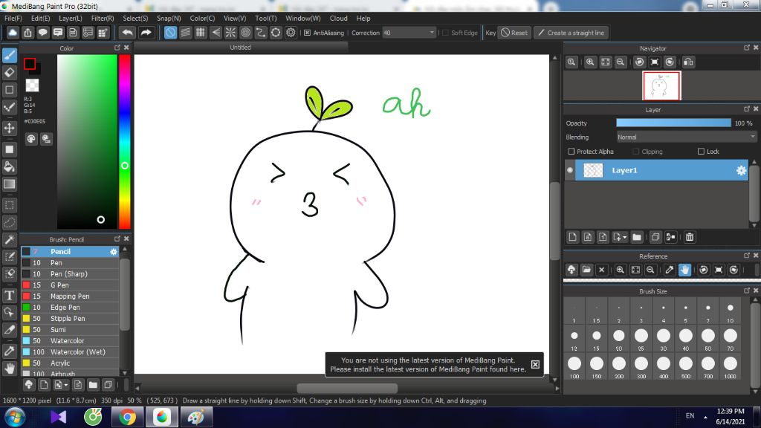The height and width of the screenshot is (428, 761).
Task: Open the add layer dropdown arrow
Action: [x=624, y=237]
